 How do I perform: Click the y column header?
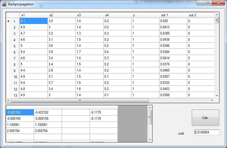(145, 15)
